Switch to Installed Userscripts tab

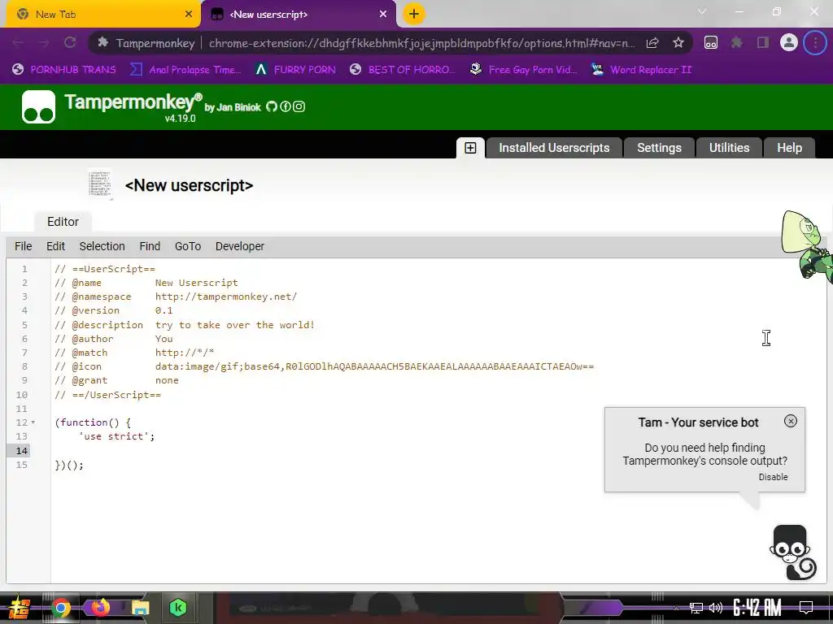coord(553,148)
